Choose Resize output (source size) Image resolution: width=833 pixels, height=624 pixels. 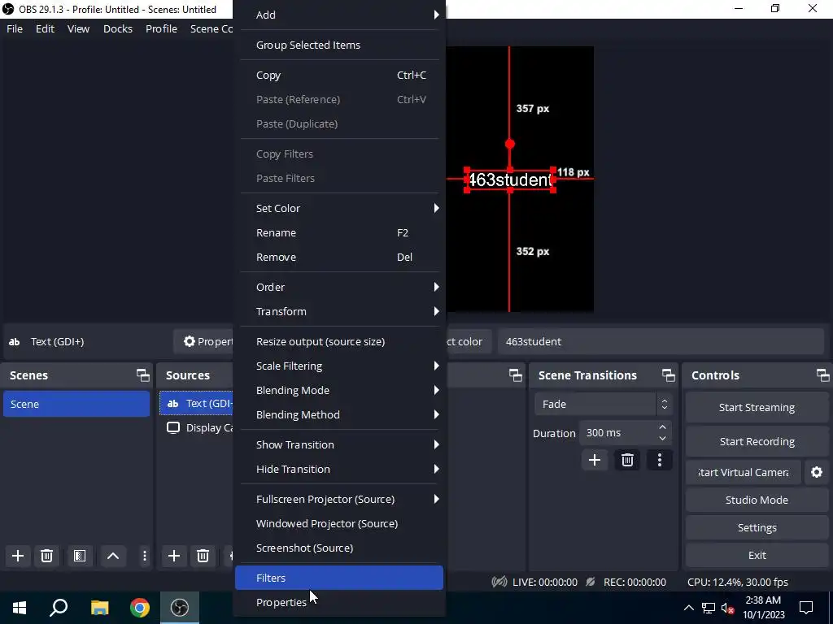(x=339, y=342)
